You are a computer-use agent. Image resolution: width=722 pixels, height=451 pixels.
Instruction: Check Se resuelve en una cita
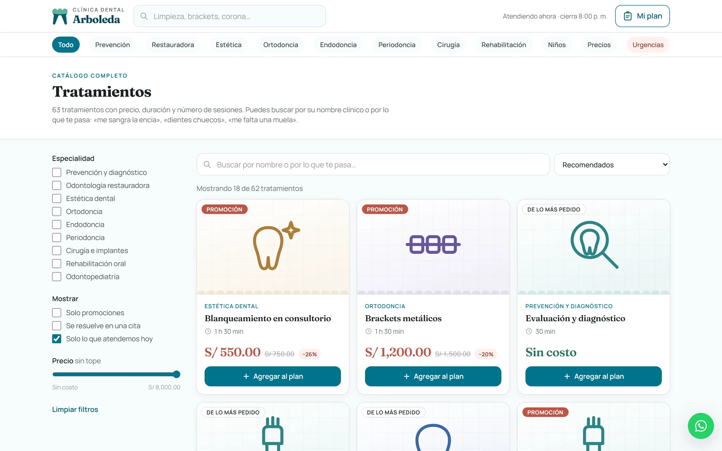pyautogui.click(x=57, y=326)
